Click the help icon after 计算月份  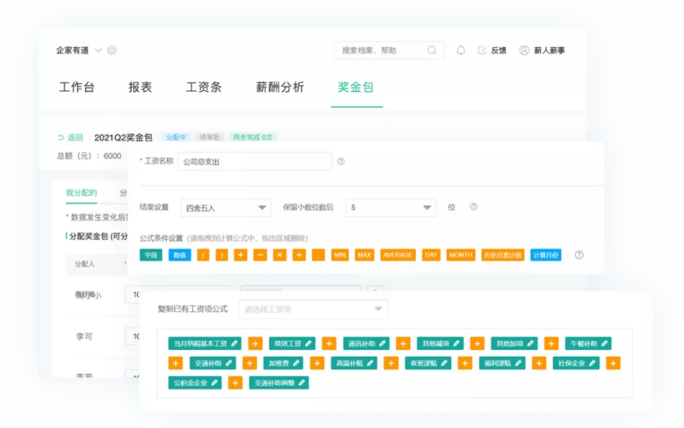(579, 255)
